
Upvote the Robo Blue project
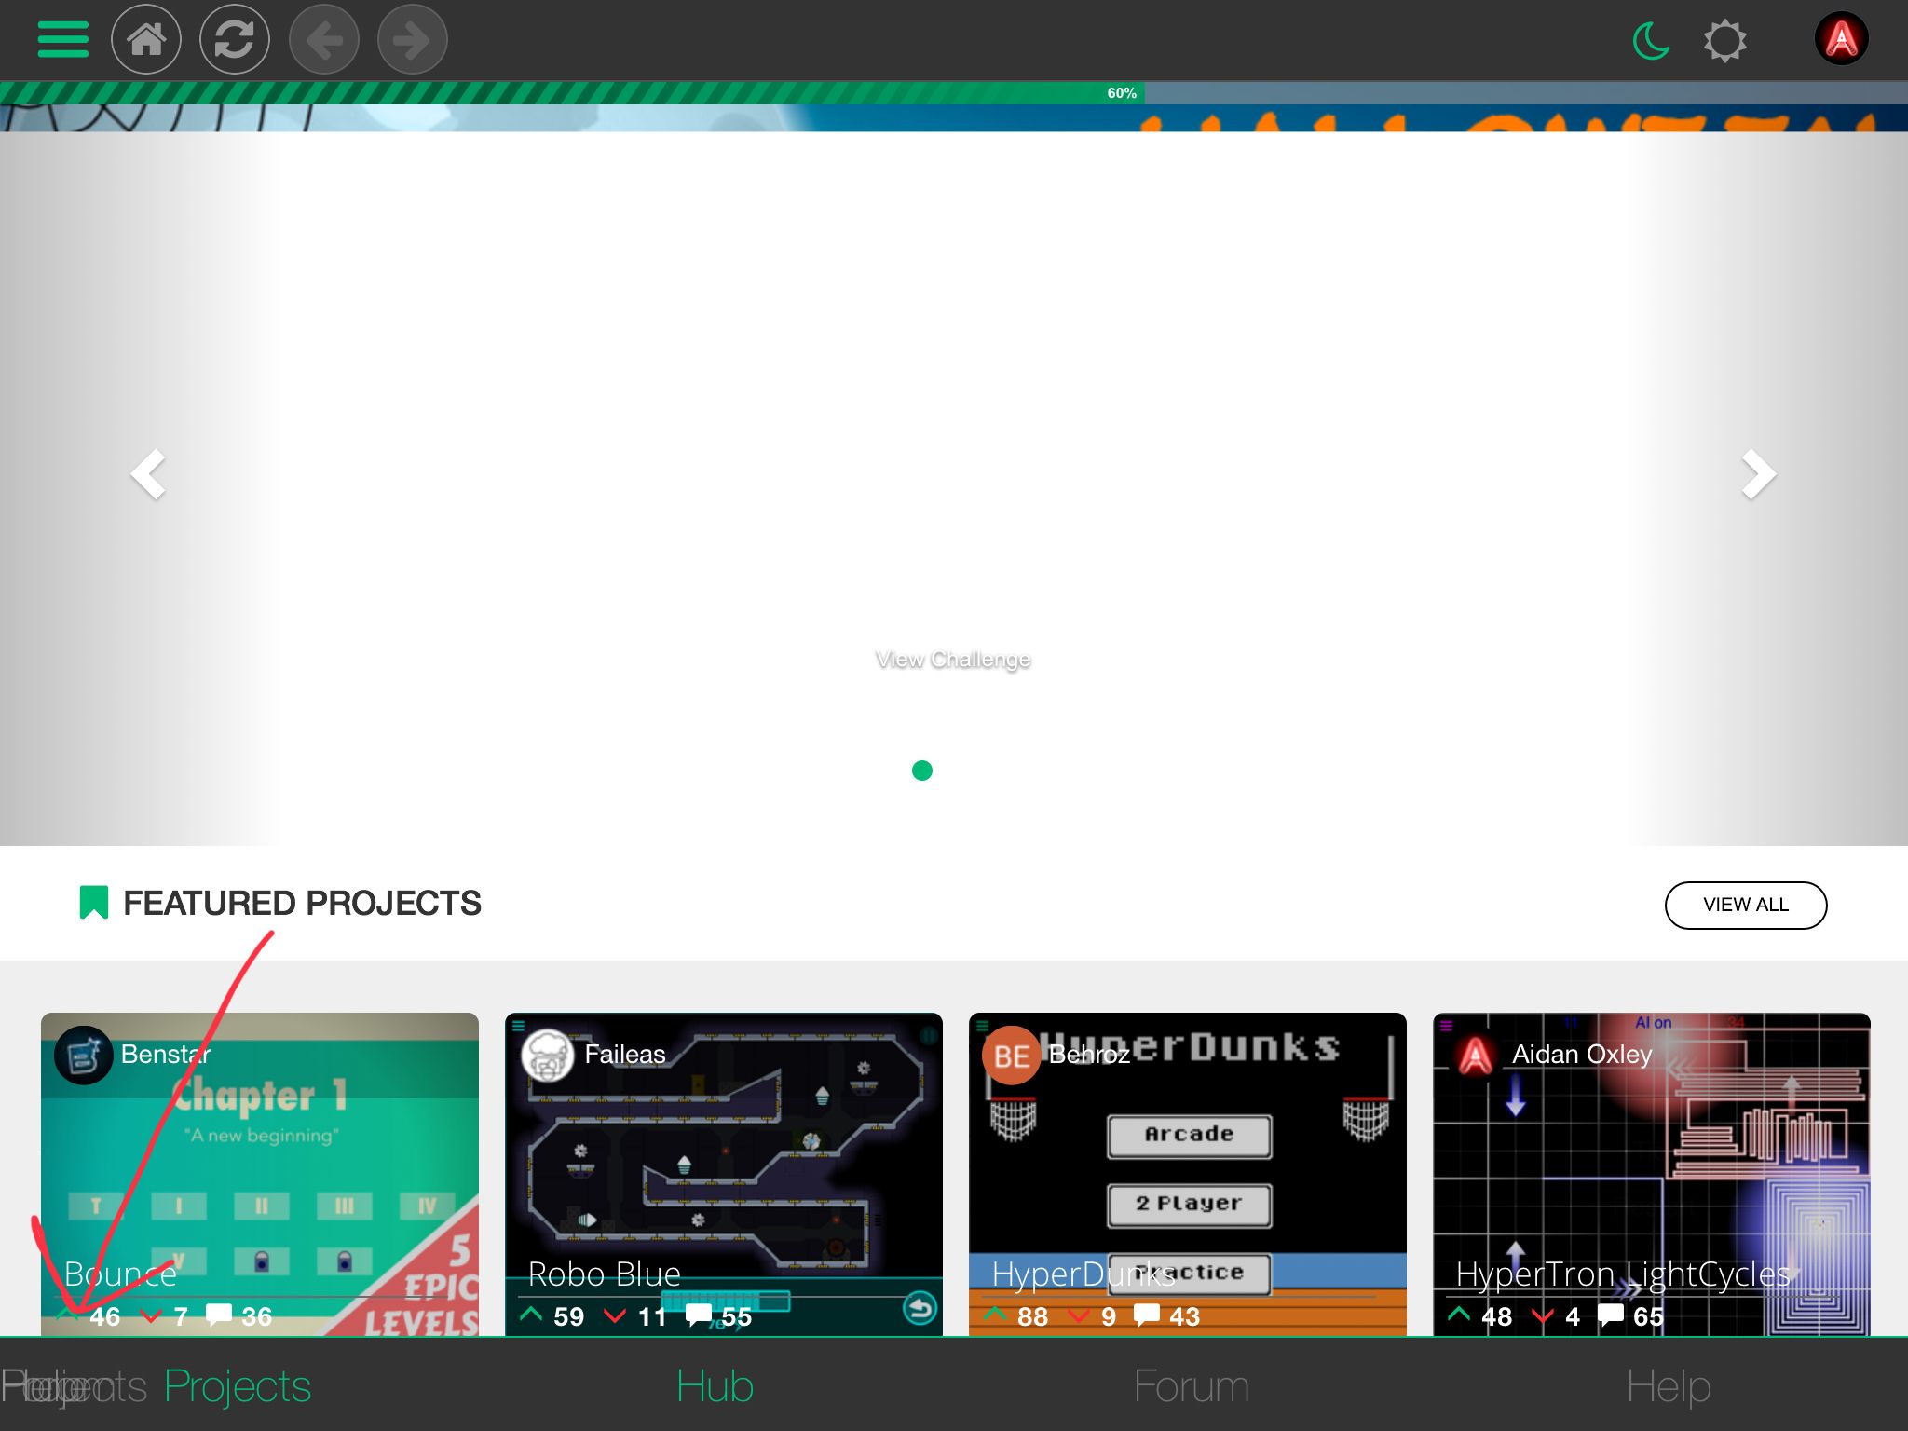531,1315
